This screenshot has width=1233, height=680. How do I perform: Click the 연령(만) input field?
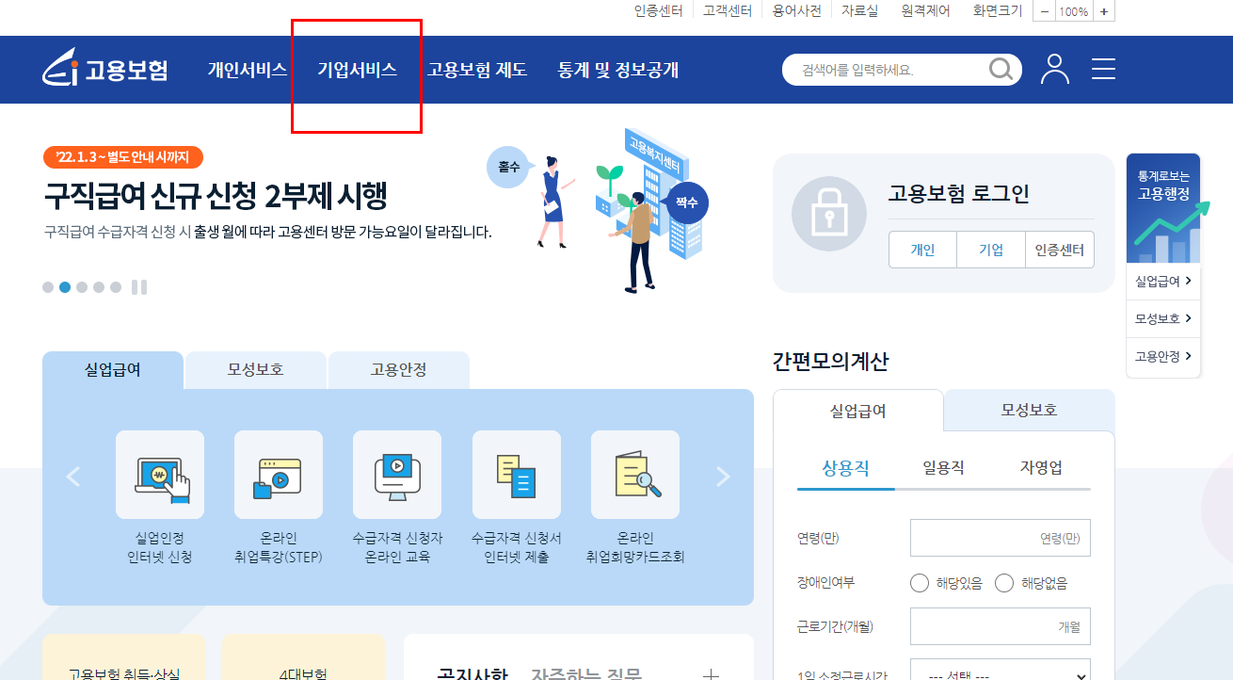tap(1001, 538)
